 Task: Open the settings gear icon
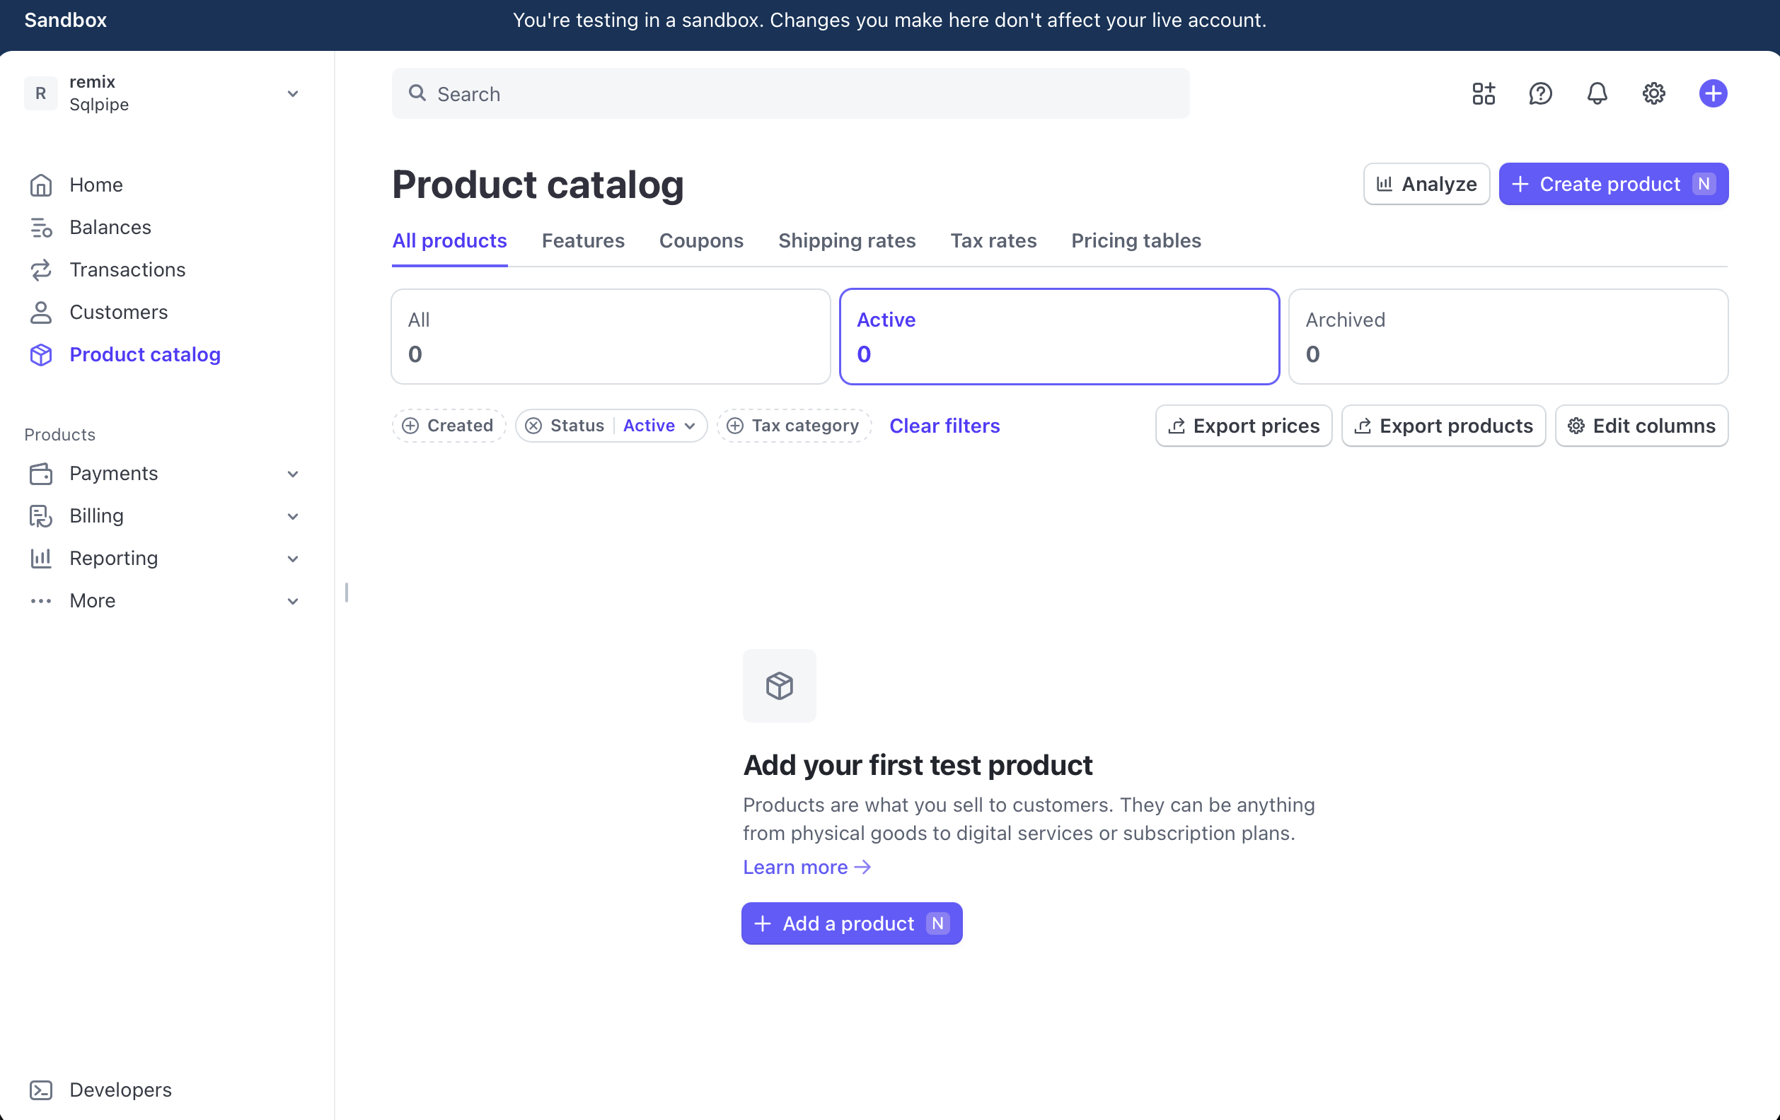(1653, 94)
